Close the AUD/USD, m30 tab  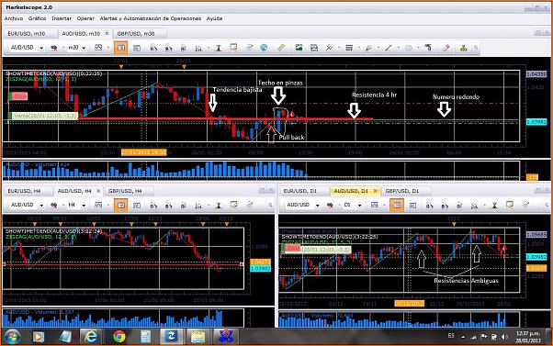(x=107, y=33)
